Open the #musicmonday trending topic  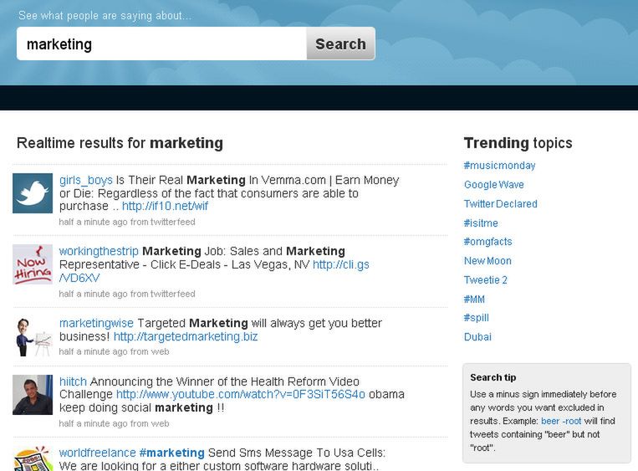point(499,166)
